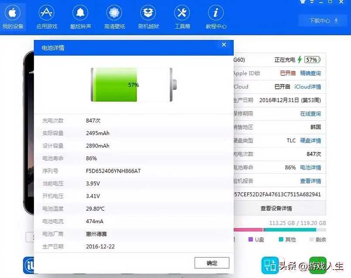This screenshot has height=278, width=351.
Task: Open the 教程中心 tutorial center
Action: 216,17
